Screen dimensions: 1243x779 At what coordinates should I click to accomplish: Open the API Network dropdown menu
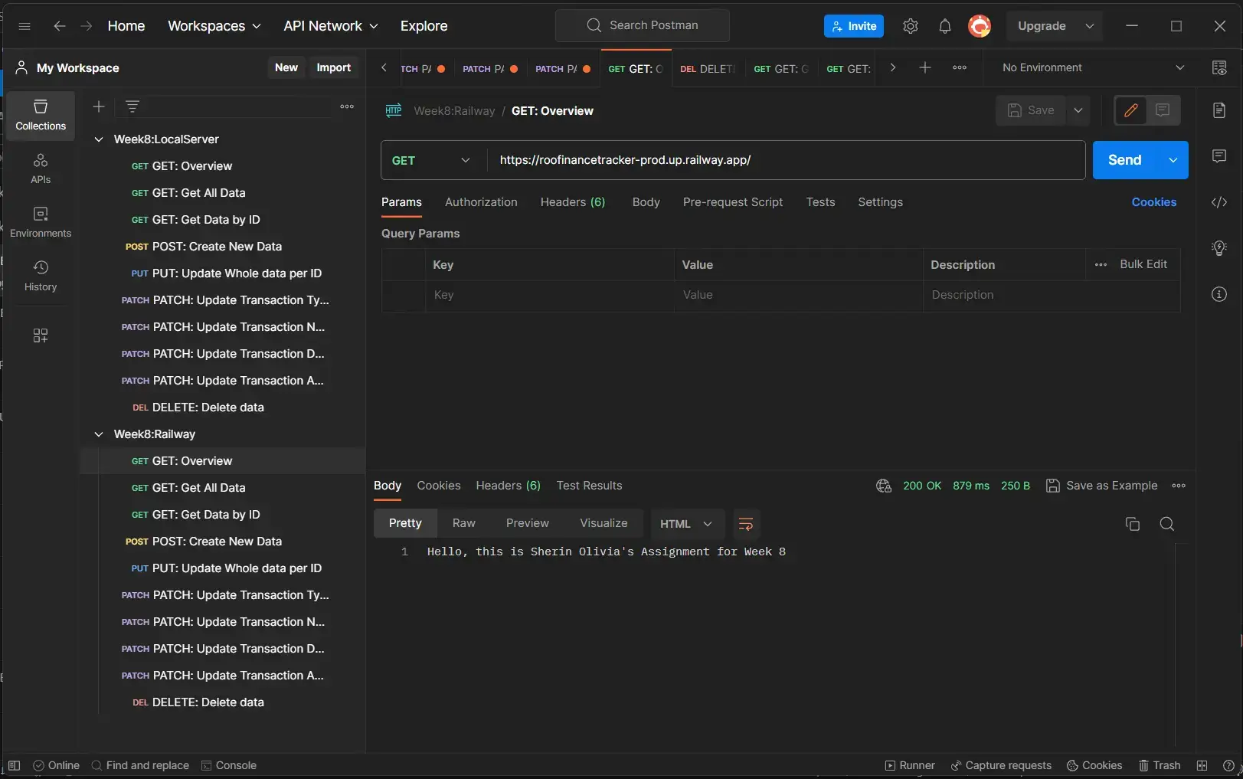pyautogui.click(x=331, y=26)
